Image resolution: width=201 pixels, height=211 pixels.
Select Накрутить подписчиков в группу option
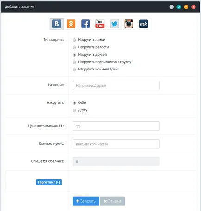[x=74, y=62]
